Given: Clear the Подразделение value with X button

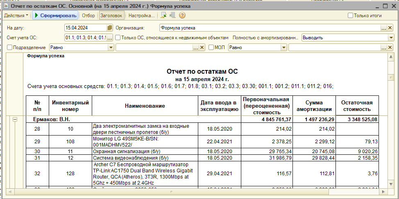Looking at the screenshot, I should [202, 47].
